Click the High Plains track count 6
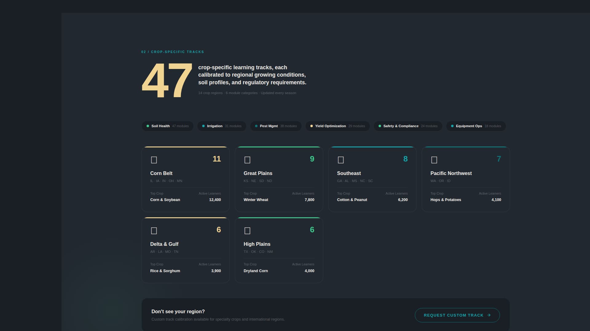Image resolution: width=590 pixels, height=331 pixels. tap(312, 230)
